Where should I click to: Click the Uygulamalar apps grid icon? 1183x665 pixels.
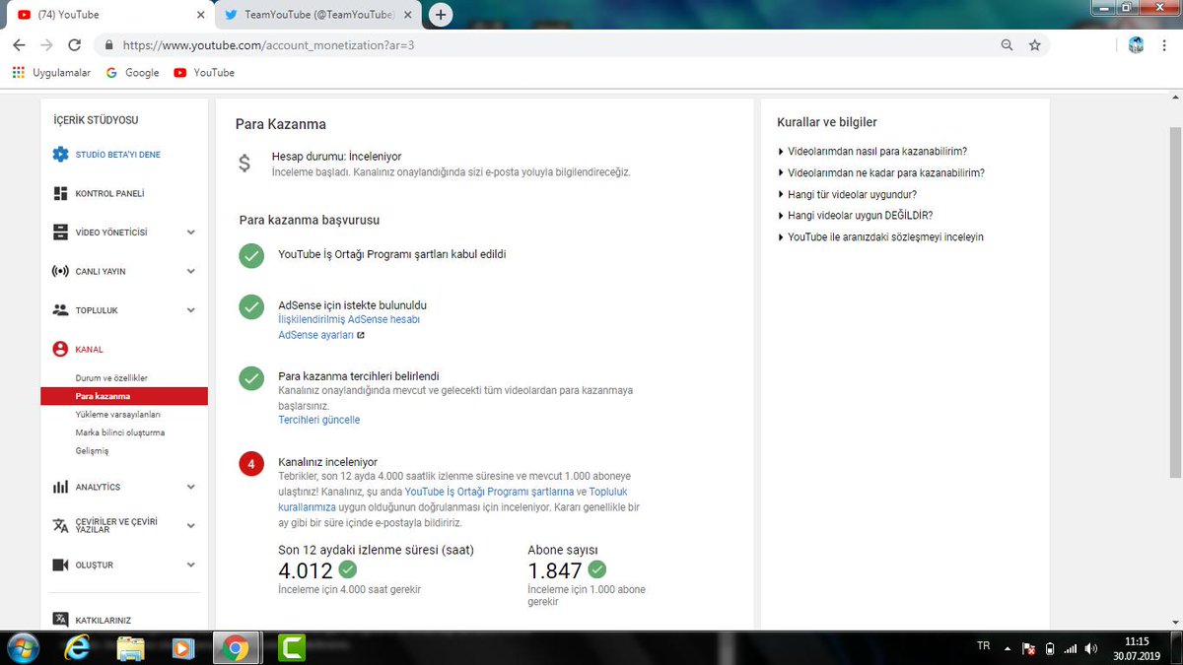click(x=19, y=73)
